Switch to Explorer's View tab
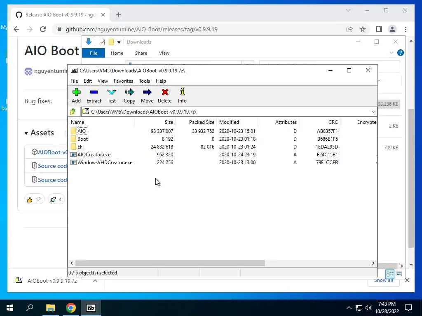The image size is (422, 316). coord(164,53)
